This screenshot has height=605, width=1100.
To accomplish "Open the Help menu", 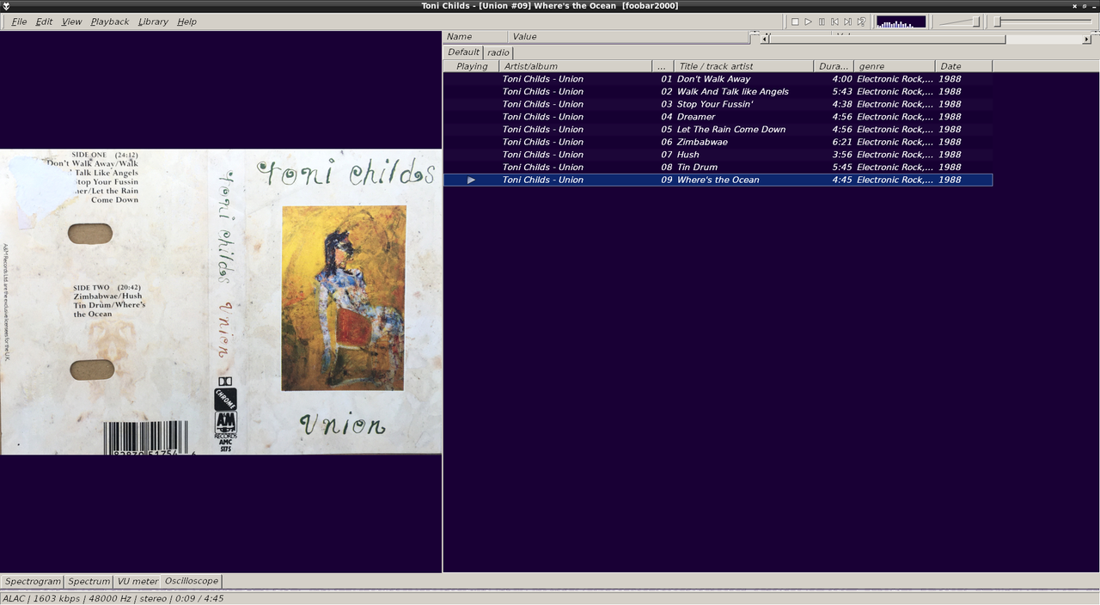I will pos(186,21).
